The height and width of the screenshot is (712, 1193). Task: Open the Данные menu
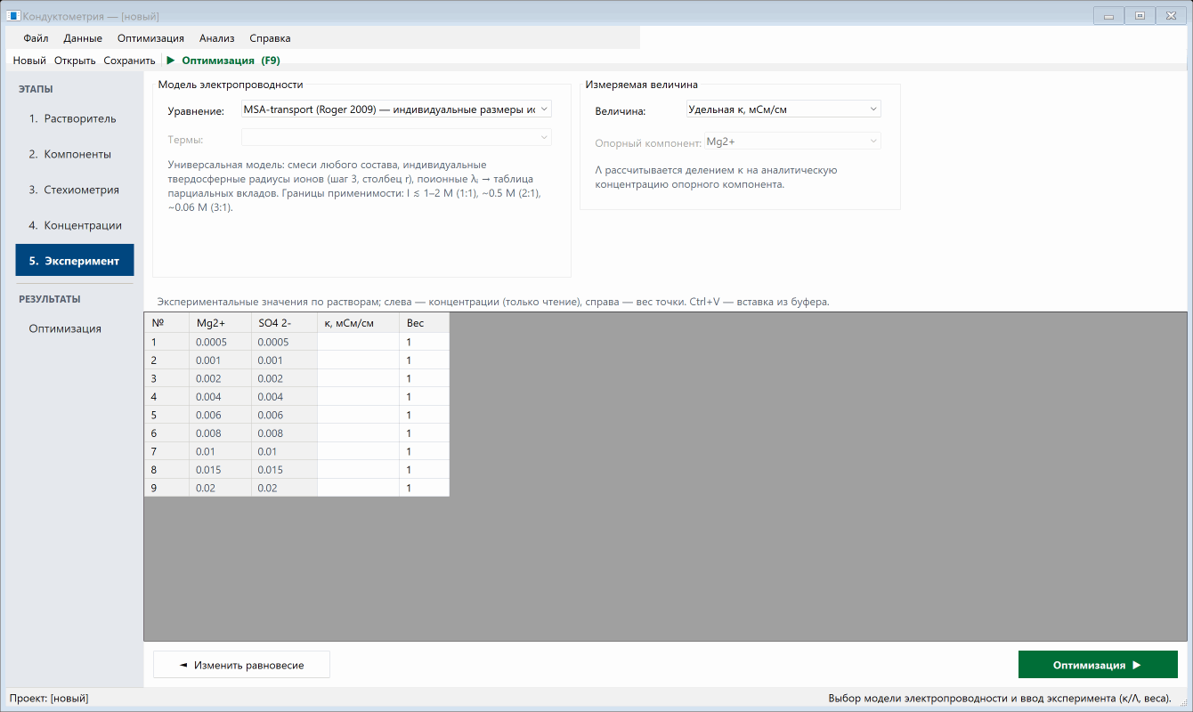[83, 38]
